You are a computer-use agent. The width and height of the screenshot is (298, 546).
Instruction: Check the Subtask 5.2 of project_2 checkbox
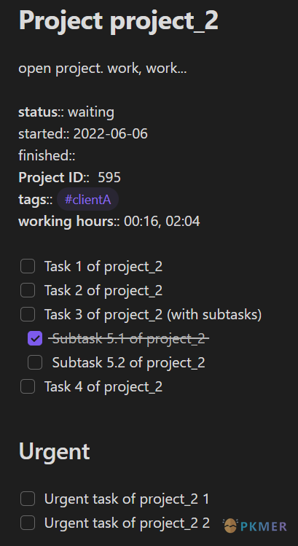click(35, 362)
